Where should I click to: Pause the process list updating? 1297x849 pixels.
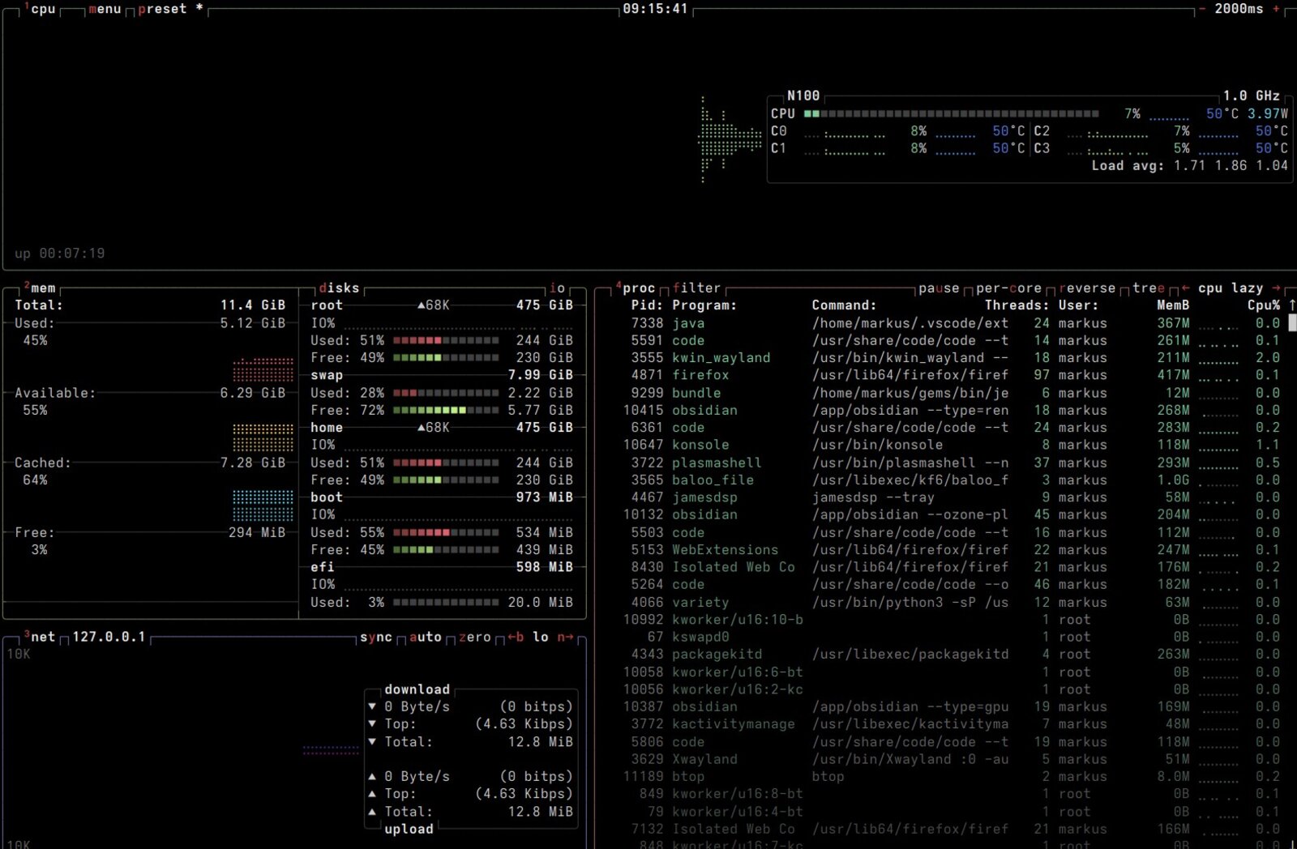click(x=939, y=288)
